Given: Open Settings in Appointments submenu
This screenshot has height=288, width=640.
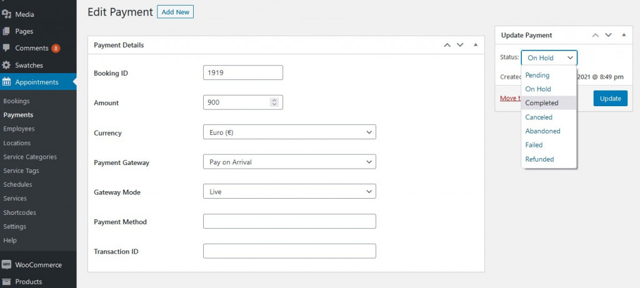Looking at the screenshot, I should (15, 226).
